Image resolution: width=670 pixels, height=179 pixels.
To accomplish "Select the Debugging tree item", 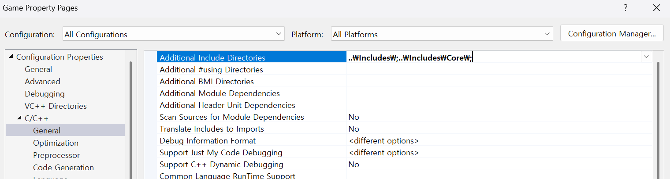I will coord(45,94).
